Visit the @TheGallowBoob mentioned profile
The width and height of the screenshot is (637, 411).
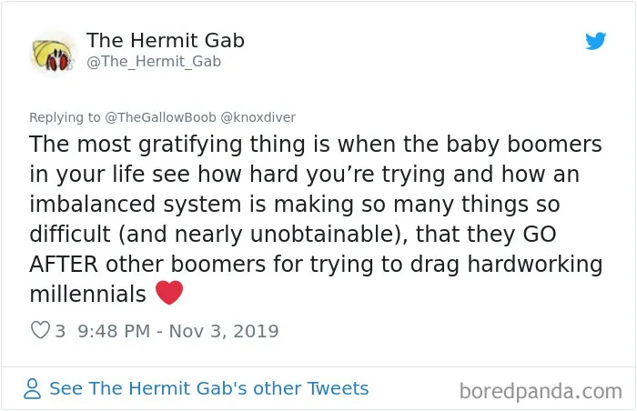coord(160,117)
